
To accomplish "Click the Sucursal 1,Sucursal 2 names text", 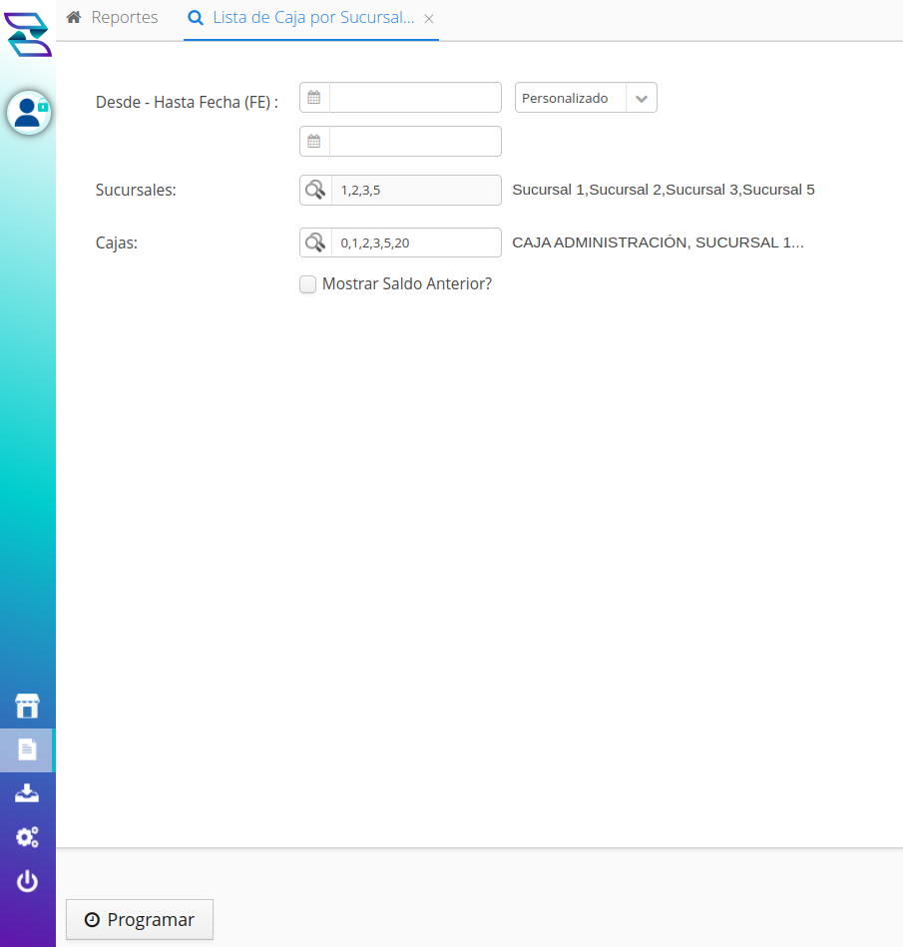I will [664, 190].
